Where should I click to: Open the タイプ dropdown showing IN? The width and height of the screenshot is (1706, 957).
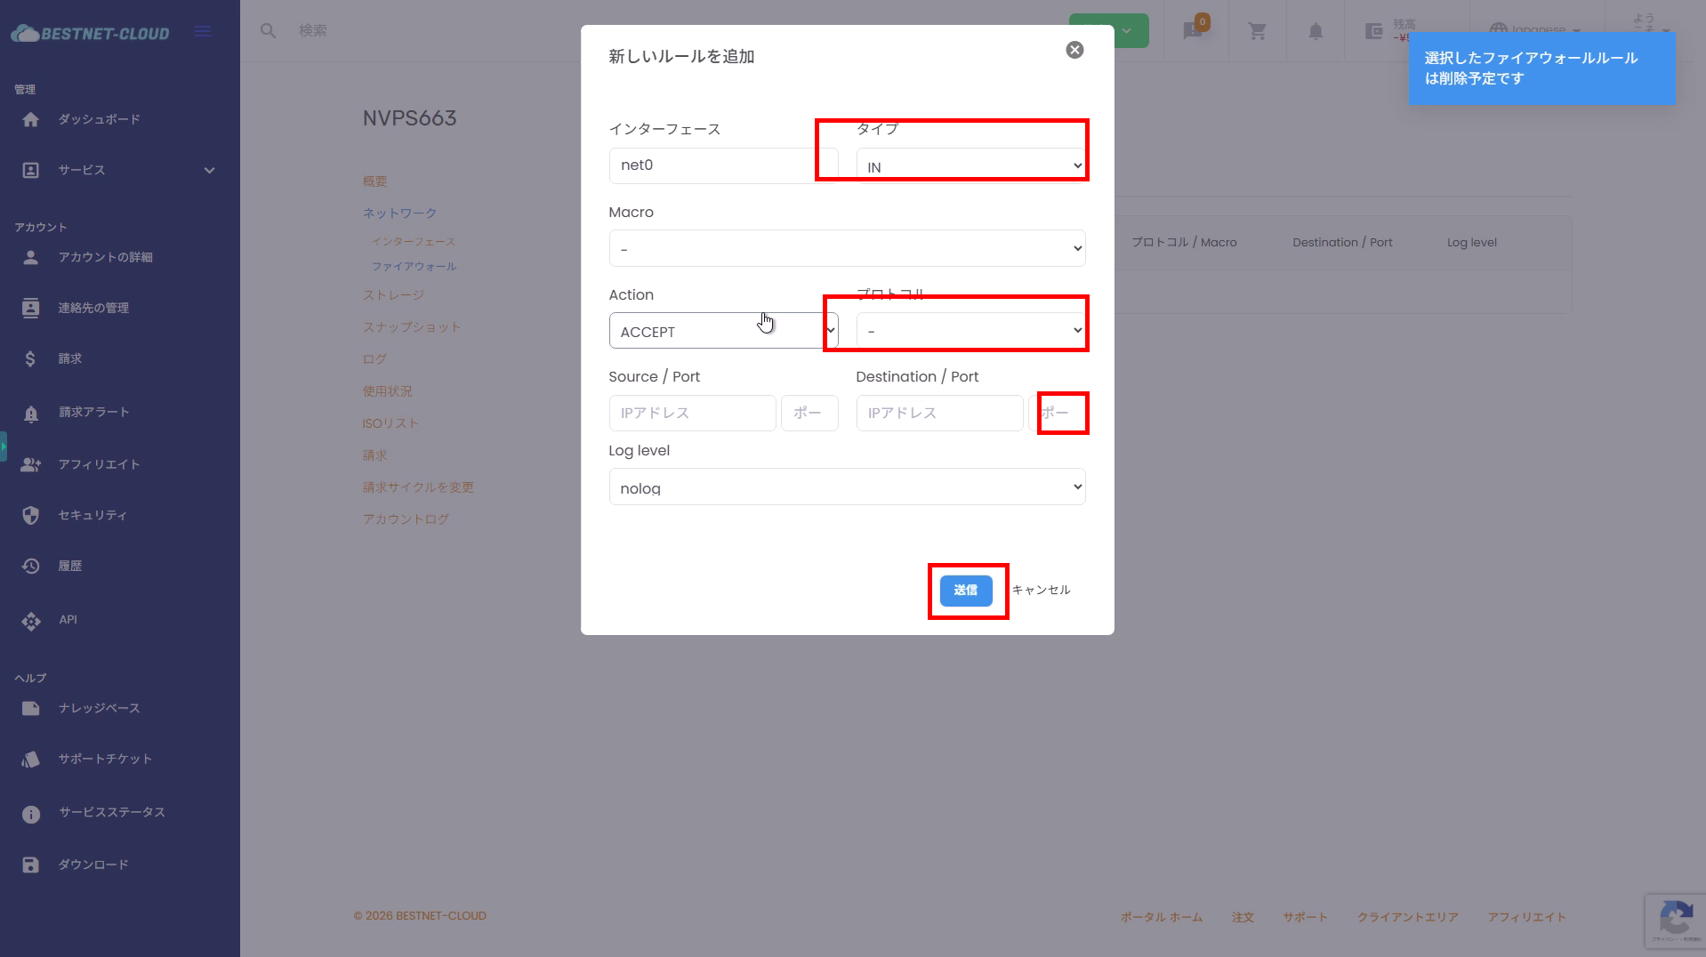coord(970,166)
